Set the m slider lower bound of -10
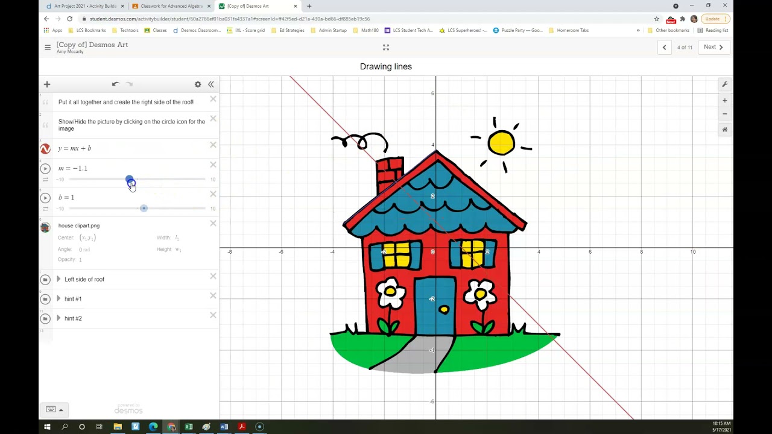772x434 pixels. click(60, 180)
